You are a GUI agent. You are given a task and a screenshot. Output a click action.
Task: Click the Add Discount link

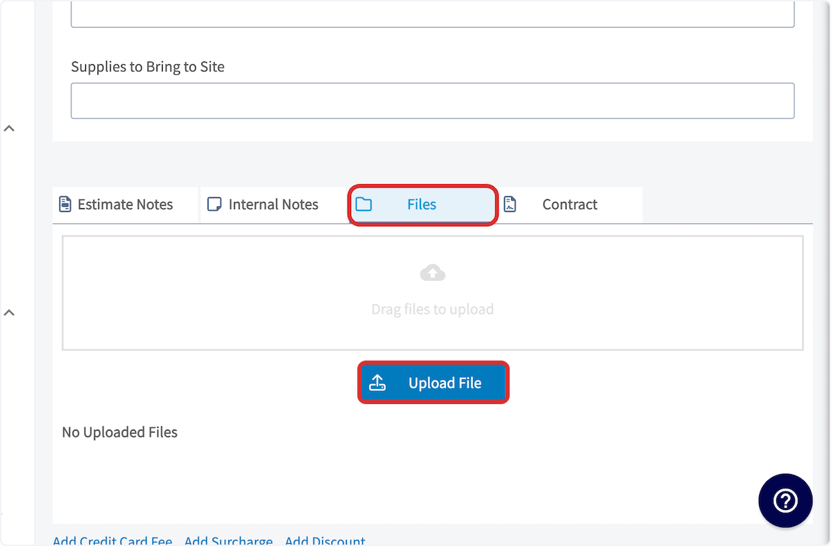coord(325,540)
